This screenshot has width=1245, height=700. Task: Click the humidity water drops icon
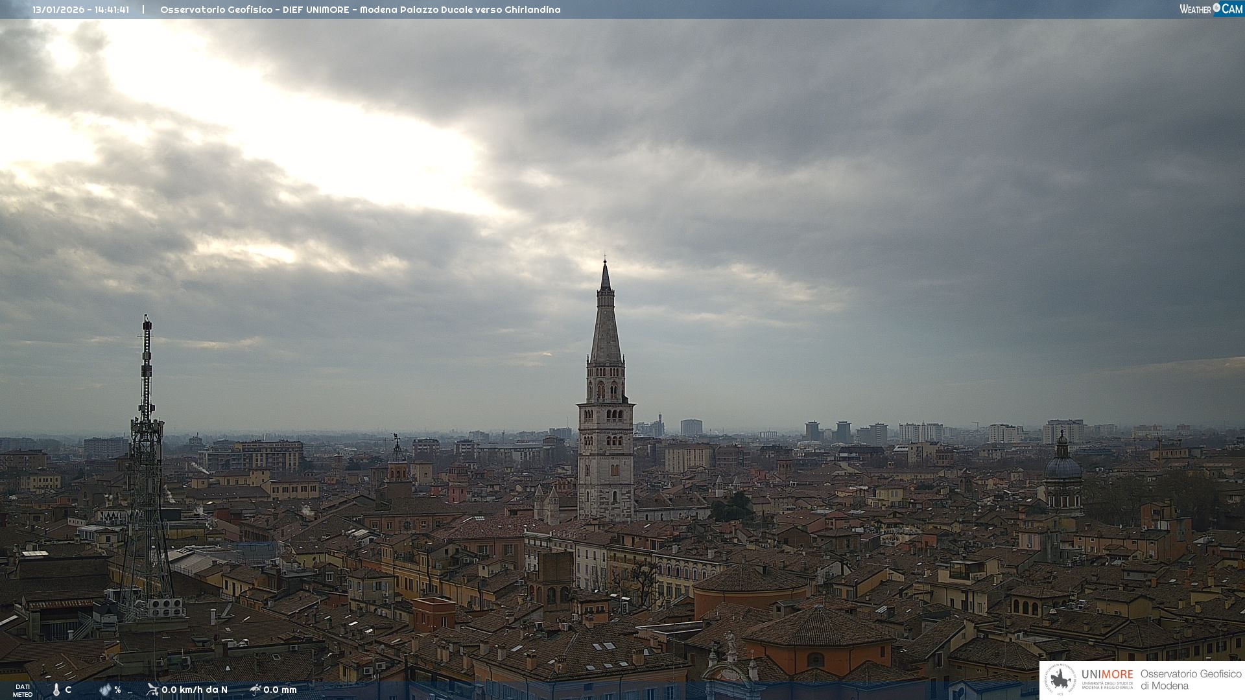(x=105, y=690)
